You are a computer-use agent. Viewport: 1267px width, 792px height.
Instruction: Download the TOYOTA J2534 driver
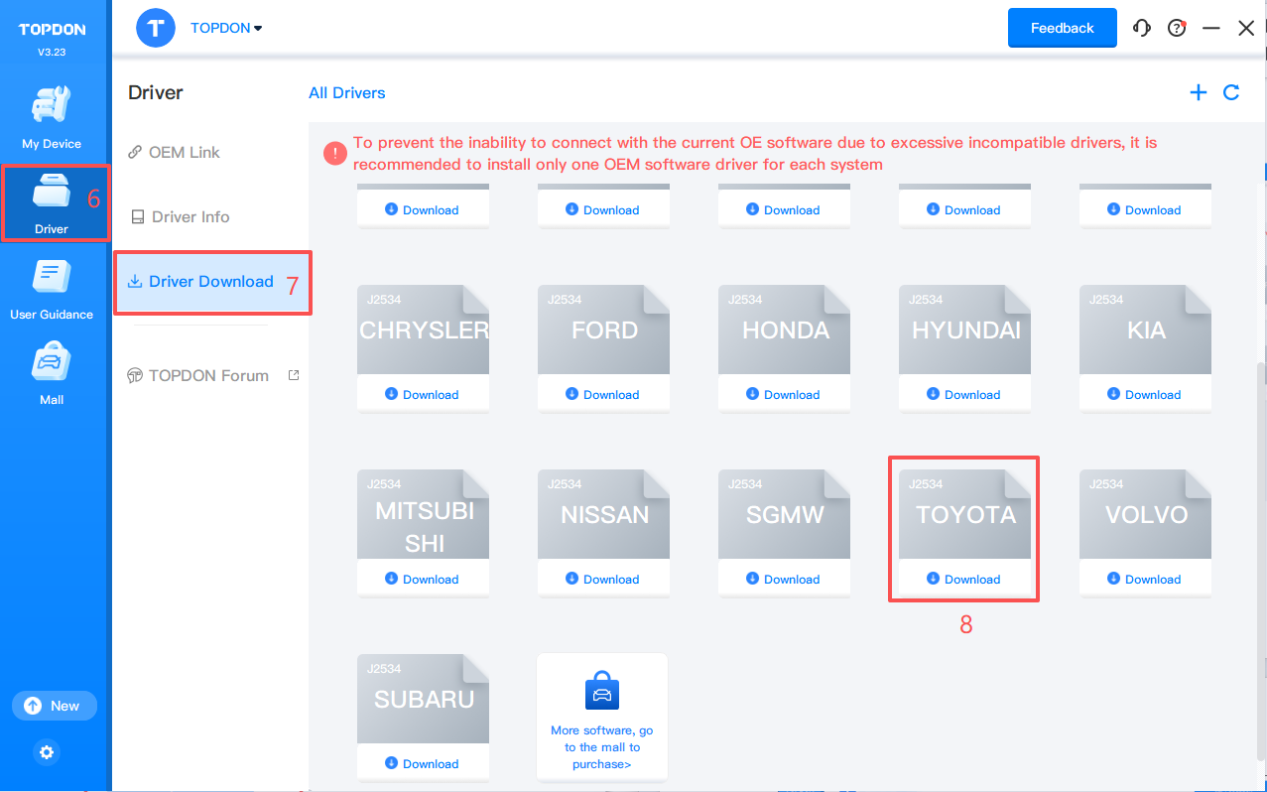963,580
